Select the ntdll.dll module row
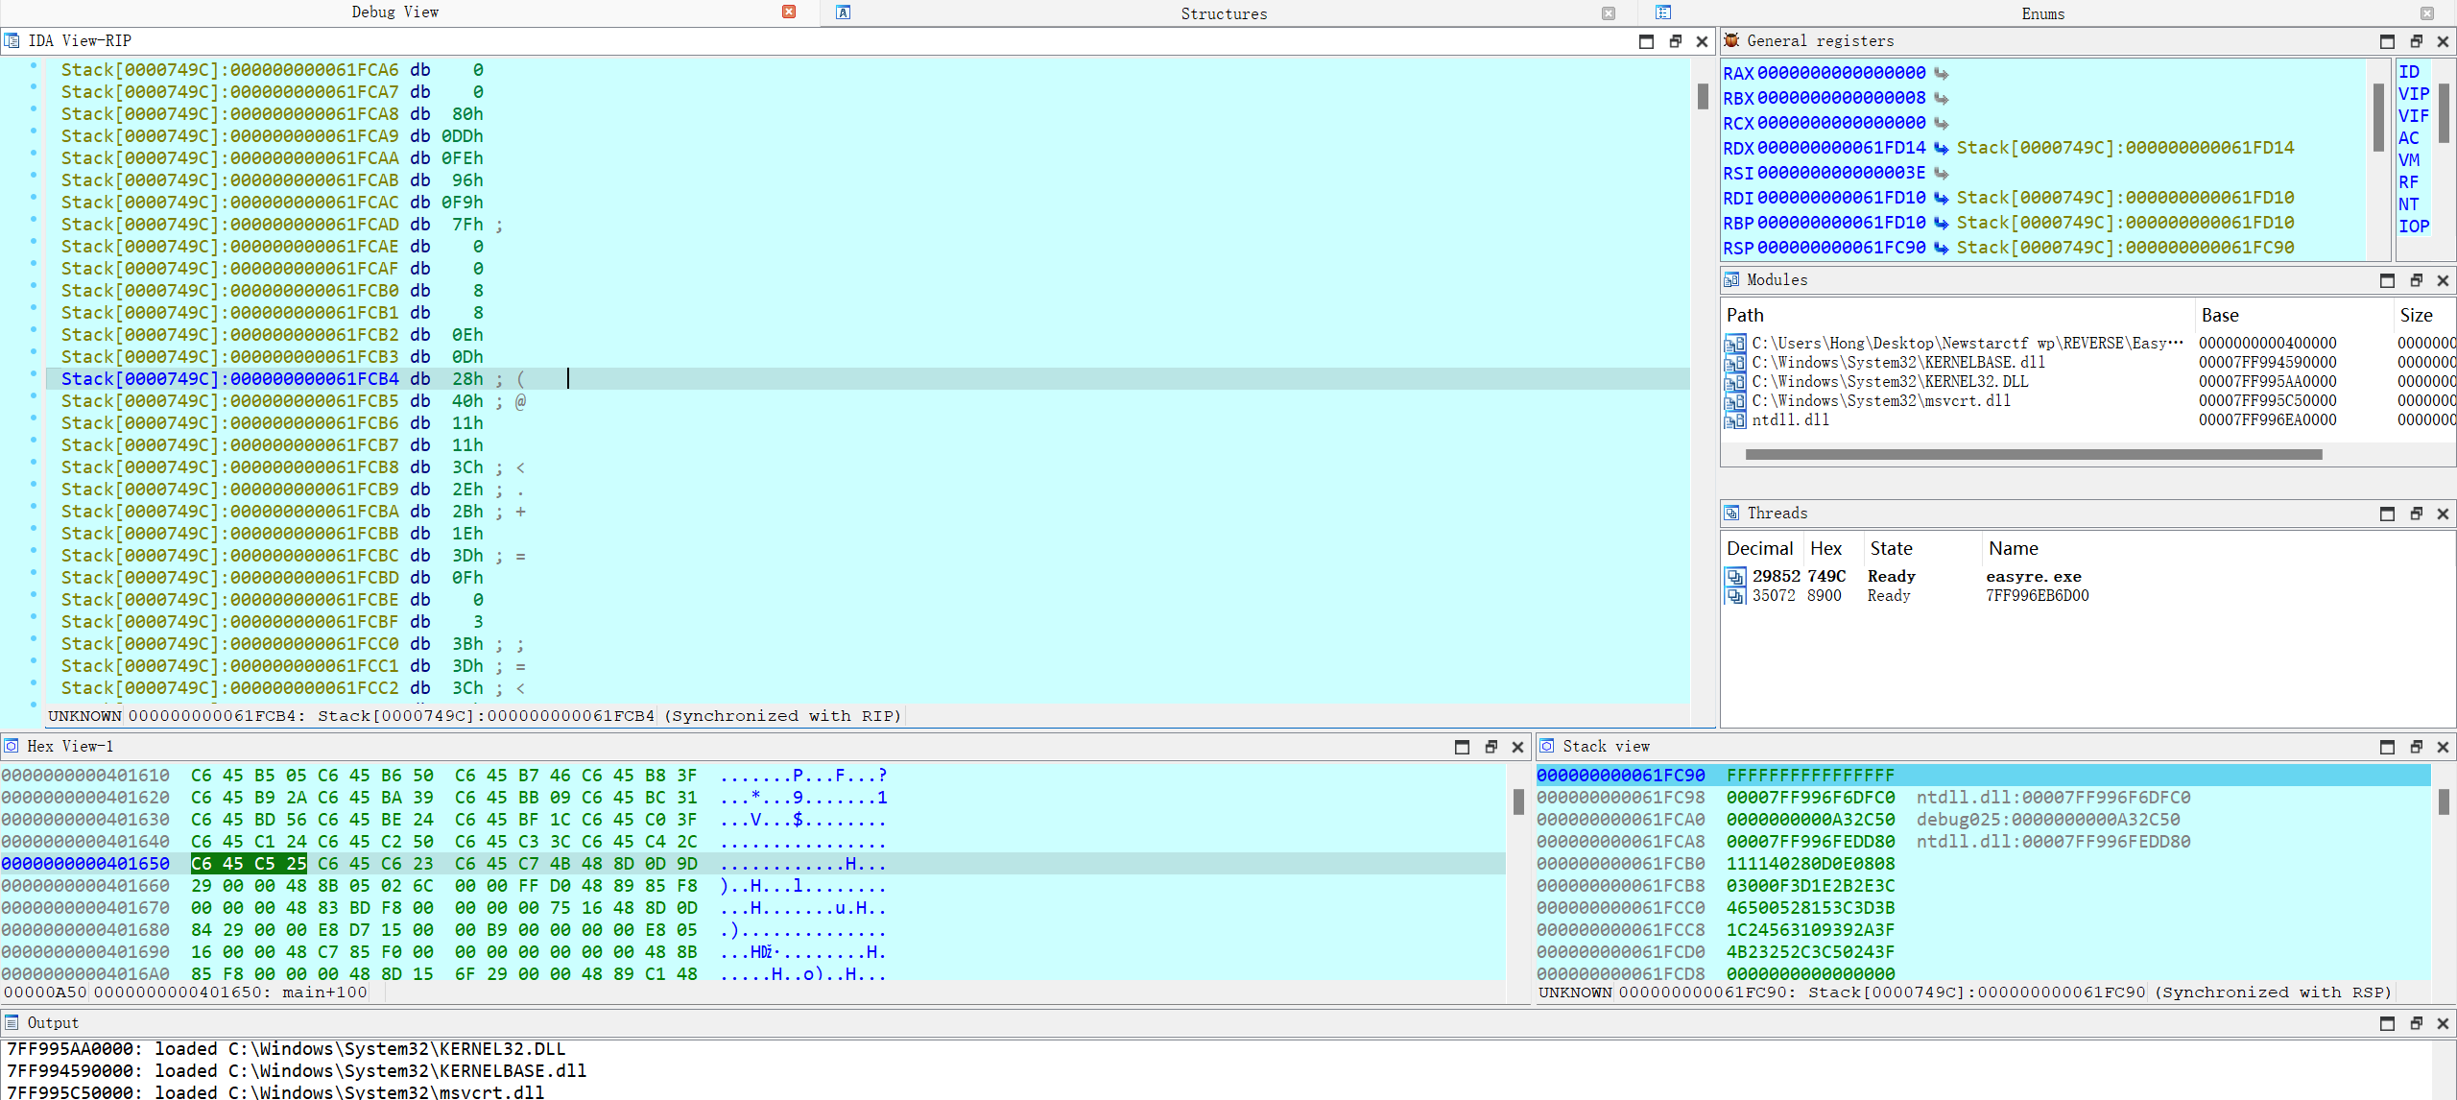The height and width of the screenshot is (1100, 2457). [x=2088, y=420]
